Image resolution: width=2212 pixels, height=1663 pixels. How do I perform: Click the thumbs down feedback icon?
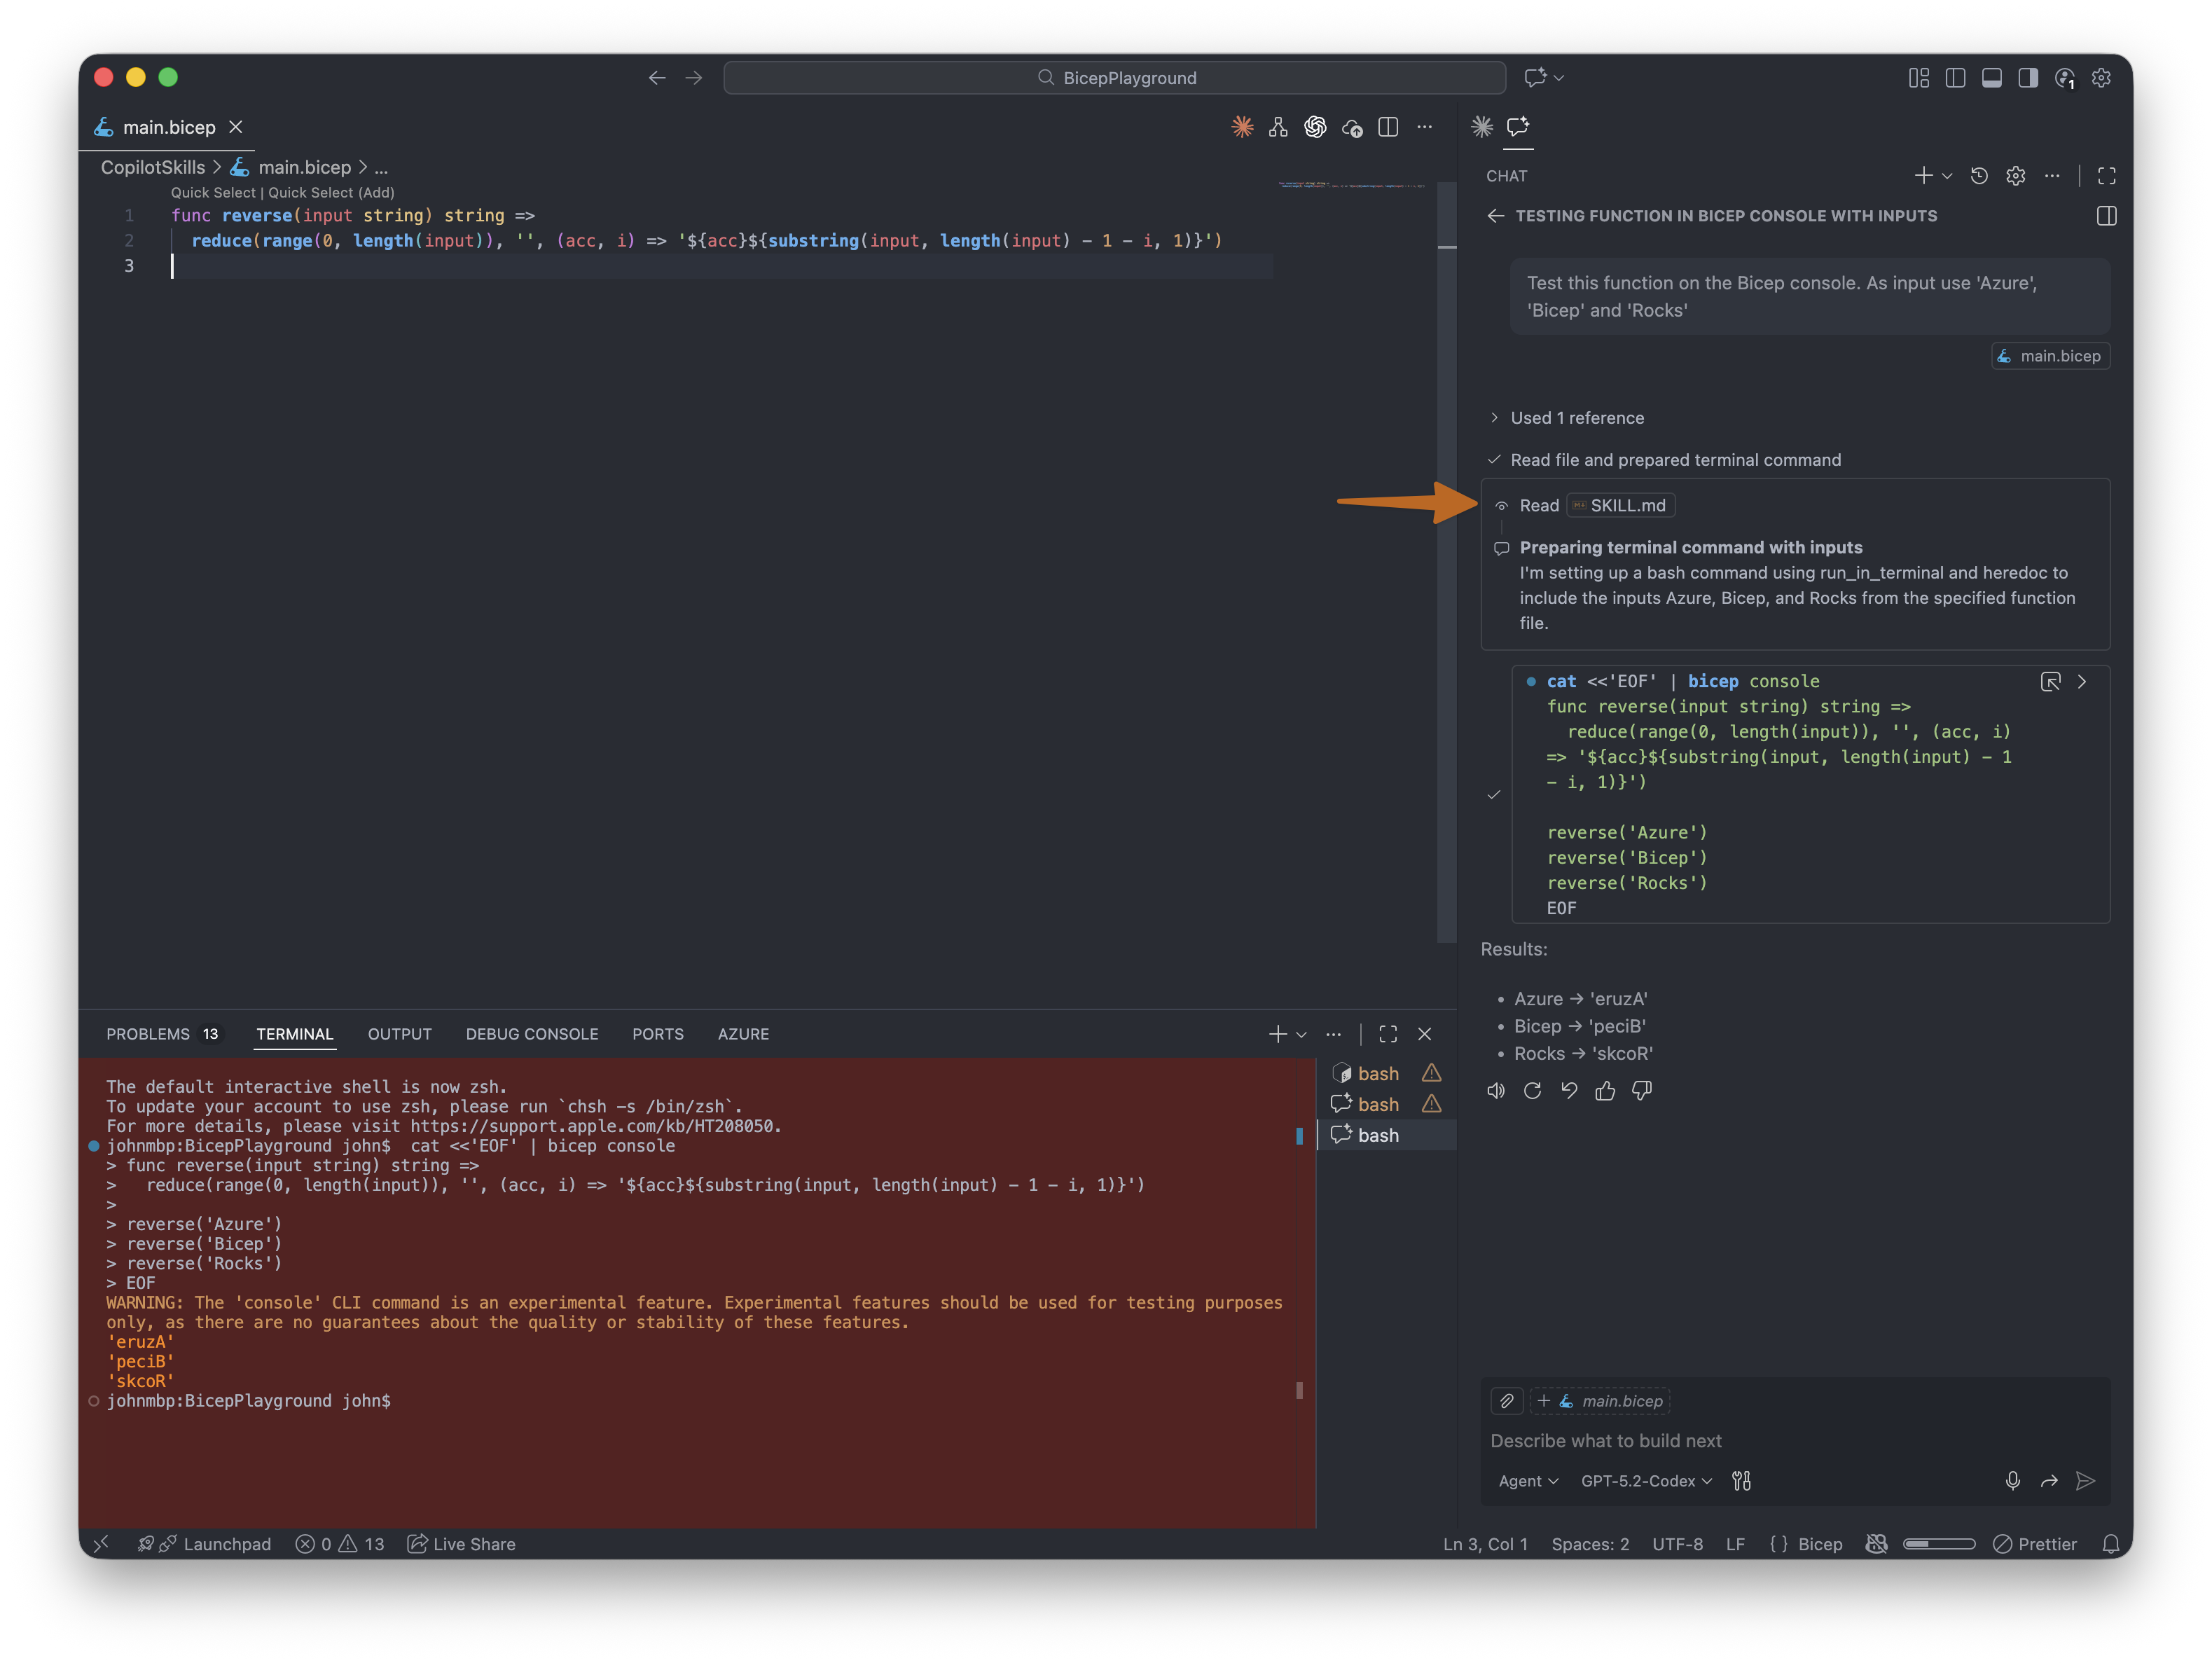tap(1642, 1091)
